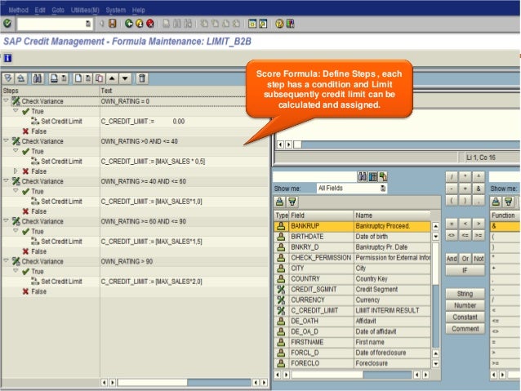This screenshot has height=391, width=521.
Task: Click the Delete trash can icon
Action: pos(142,78)
